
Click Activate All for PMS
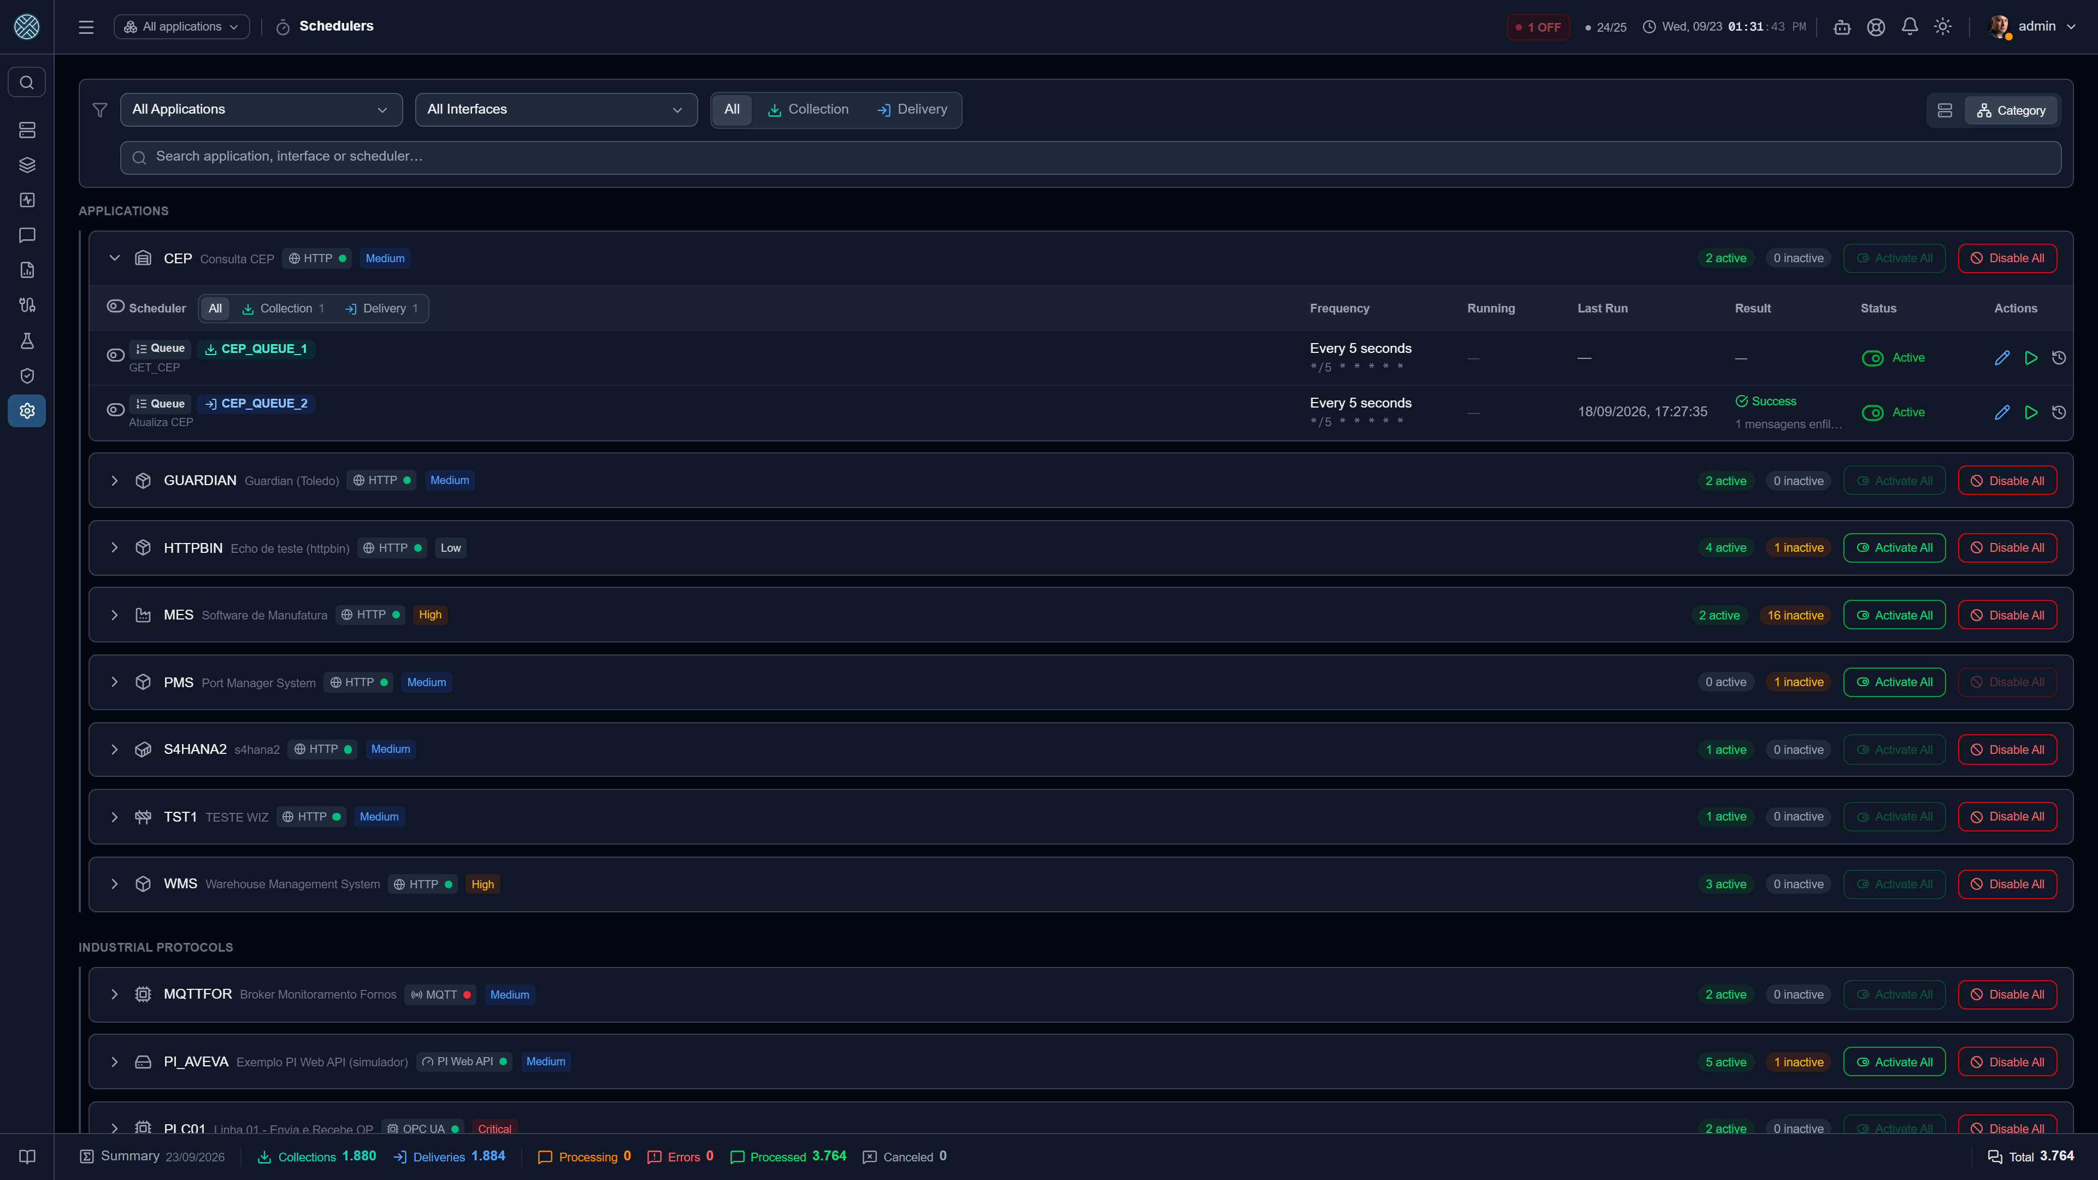tap(1894, 682)
